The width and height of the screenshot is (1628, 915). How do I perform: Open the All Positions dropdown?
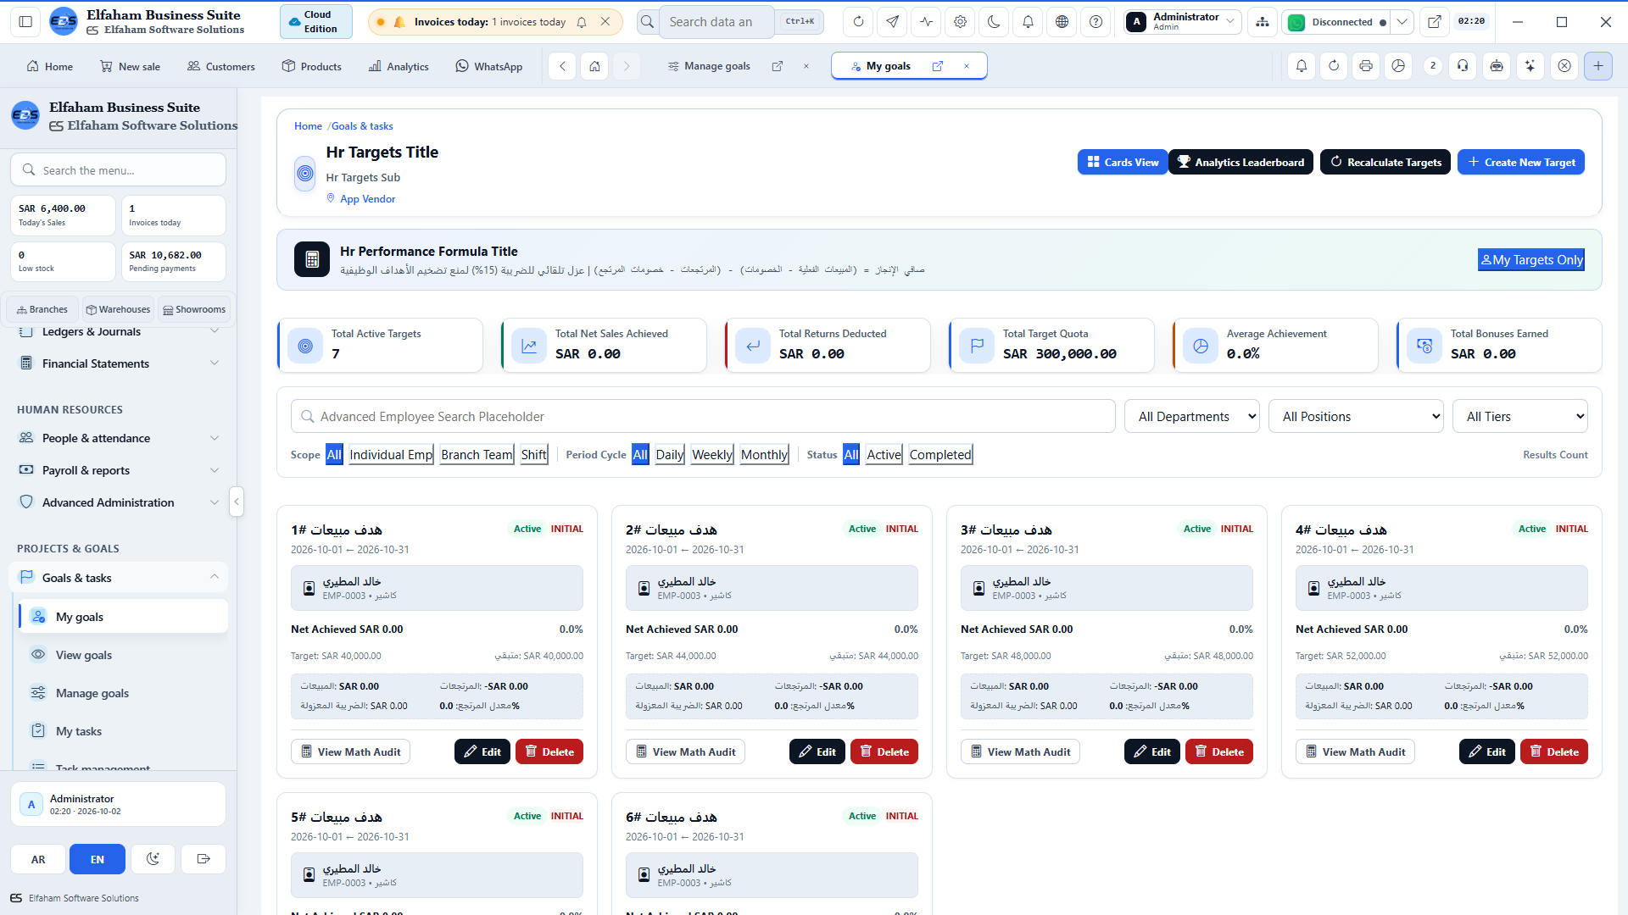(1356, 416)
